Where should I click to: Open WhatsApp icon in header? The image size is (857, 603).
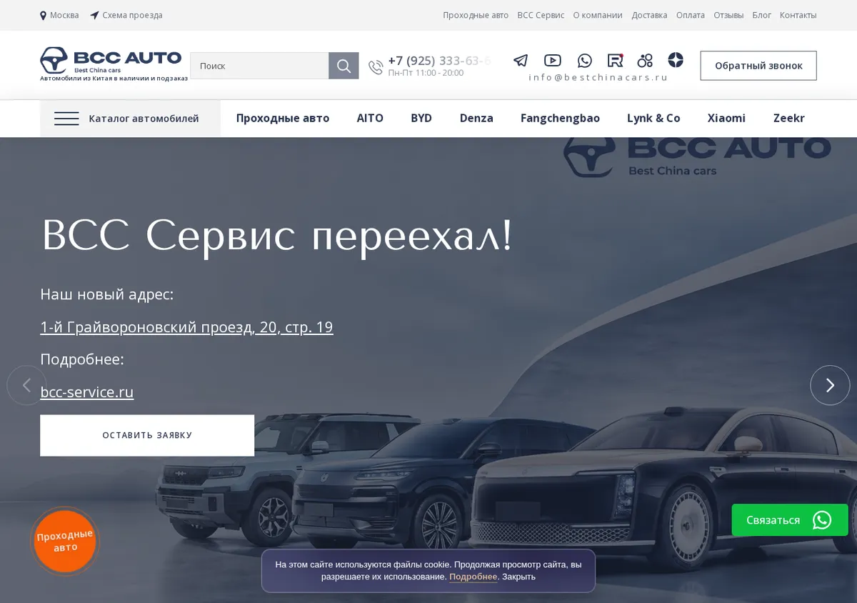[585, 61]
